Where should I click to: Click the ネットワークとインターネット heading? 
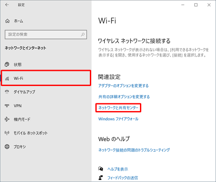point(25,48)
